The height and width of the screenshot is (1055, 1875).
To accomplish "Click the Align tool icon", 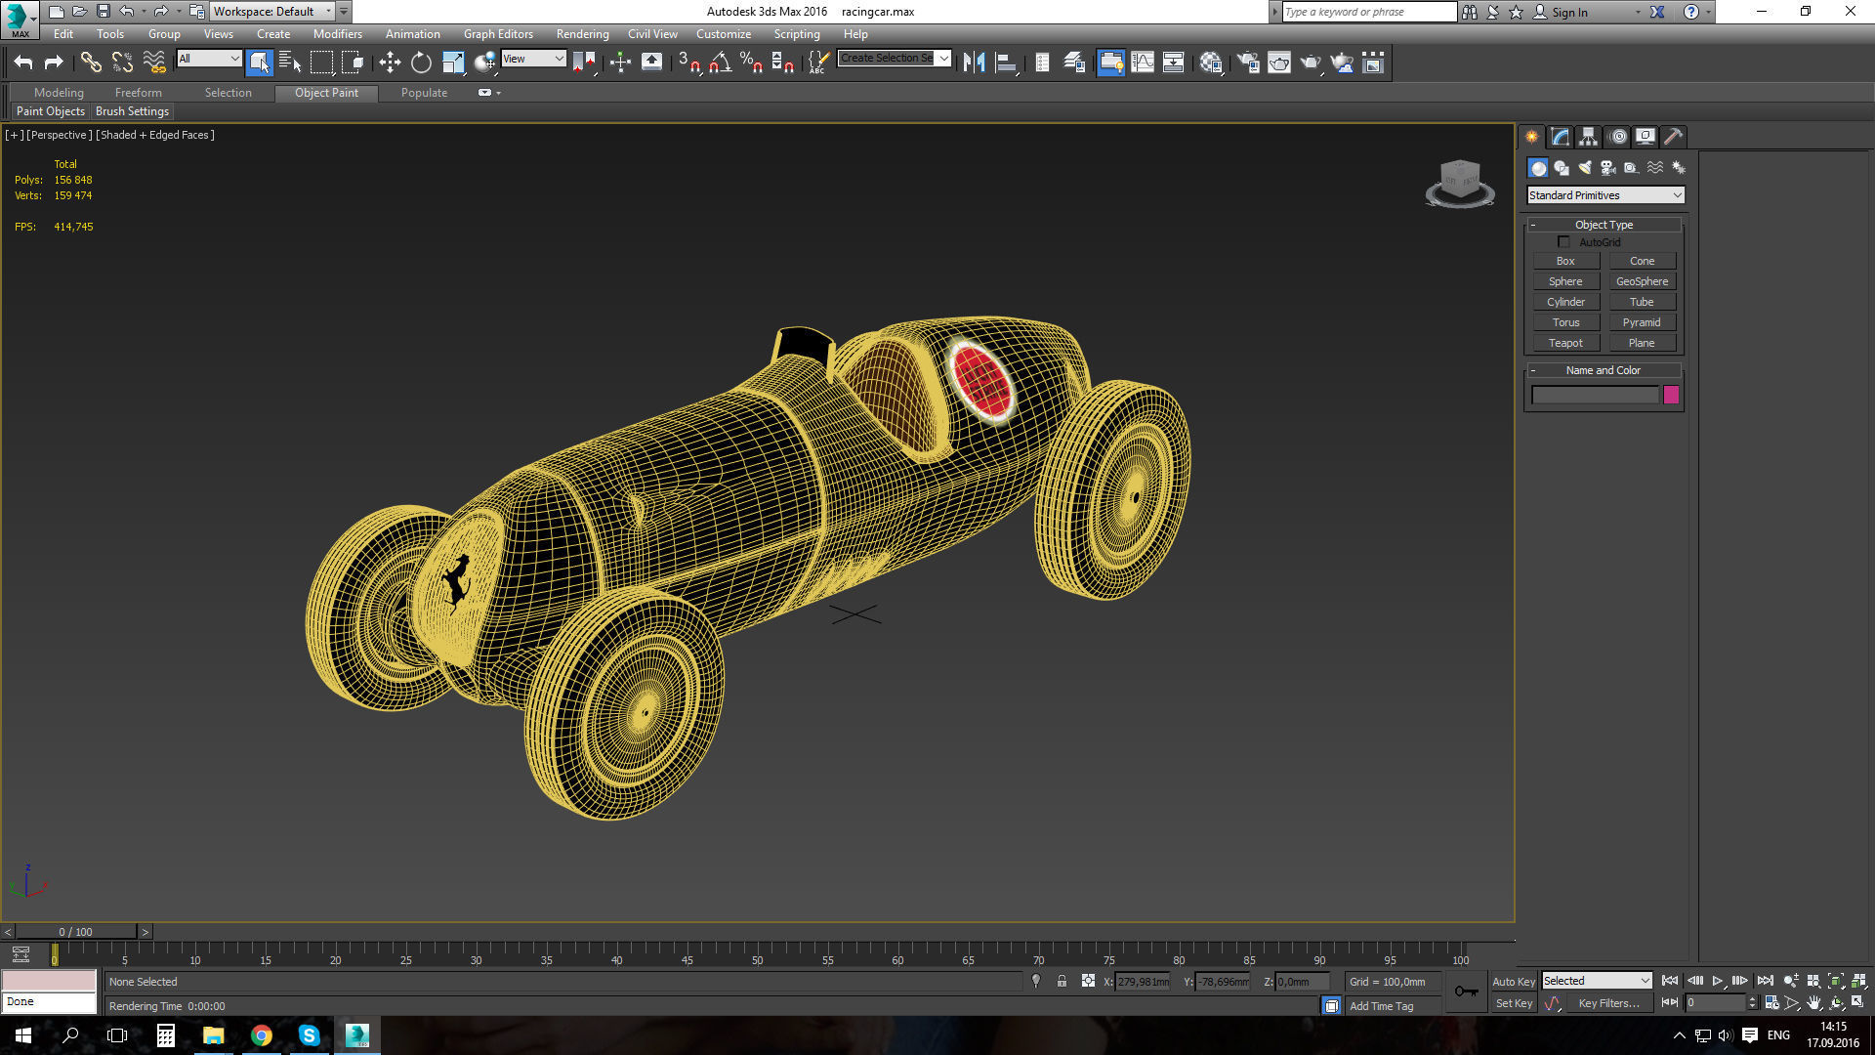I will pos(1006,63).
